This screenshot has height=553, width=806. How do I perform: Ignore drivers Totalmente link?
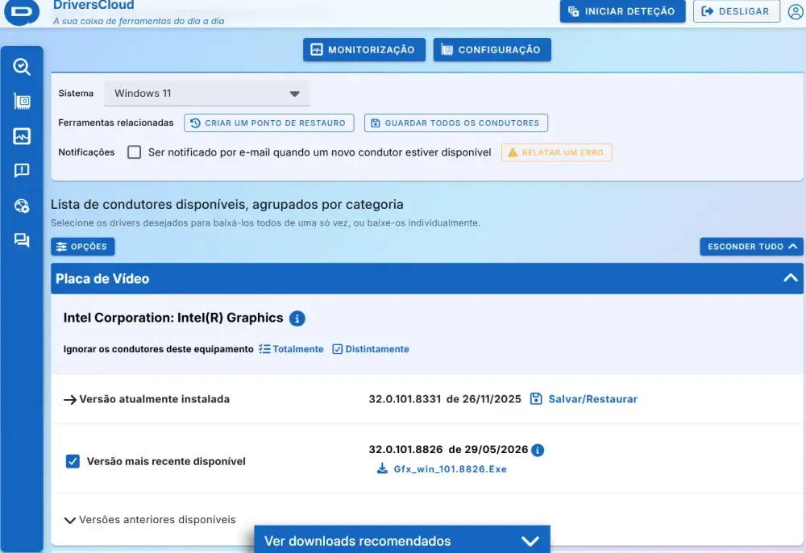[292, 349]
